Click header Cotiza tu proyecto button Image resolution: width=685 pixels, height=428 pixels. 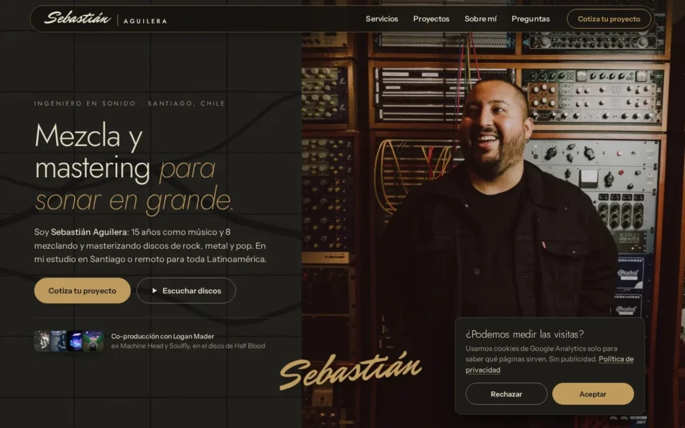pyautogui.click(x=609, y=19)
